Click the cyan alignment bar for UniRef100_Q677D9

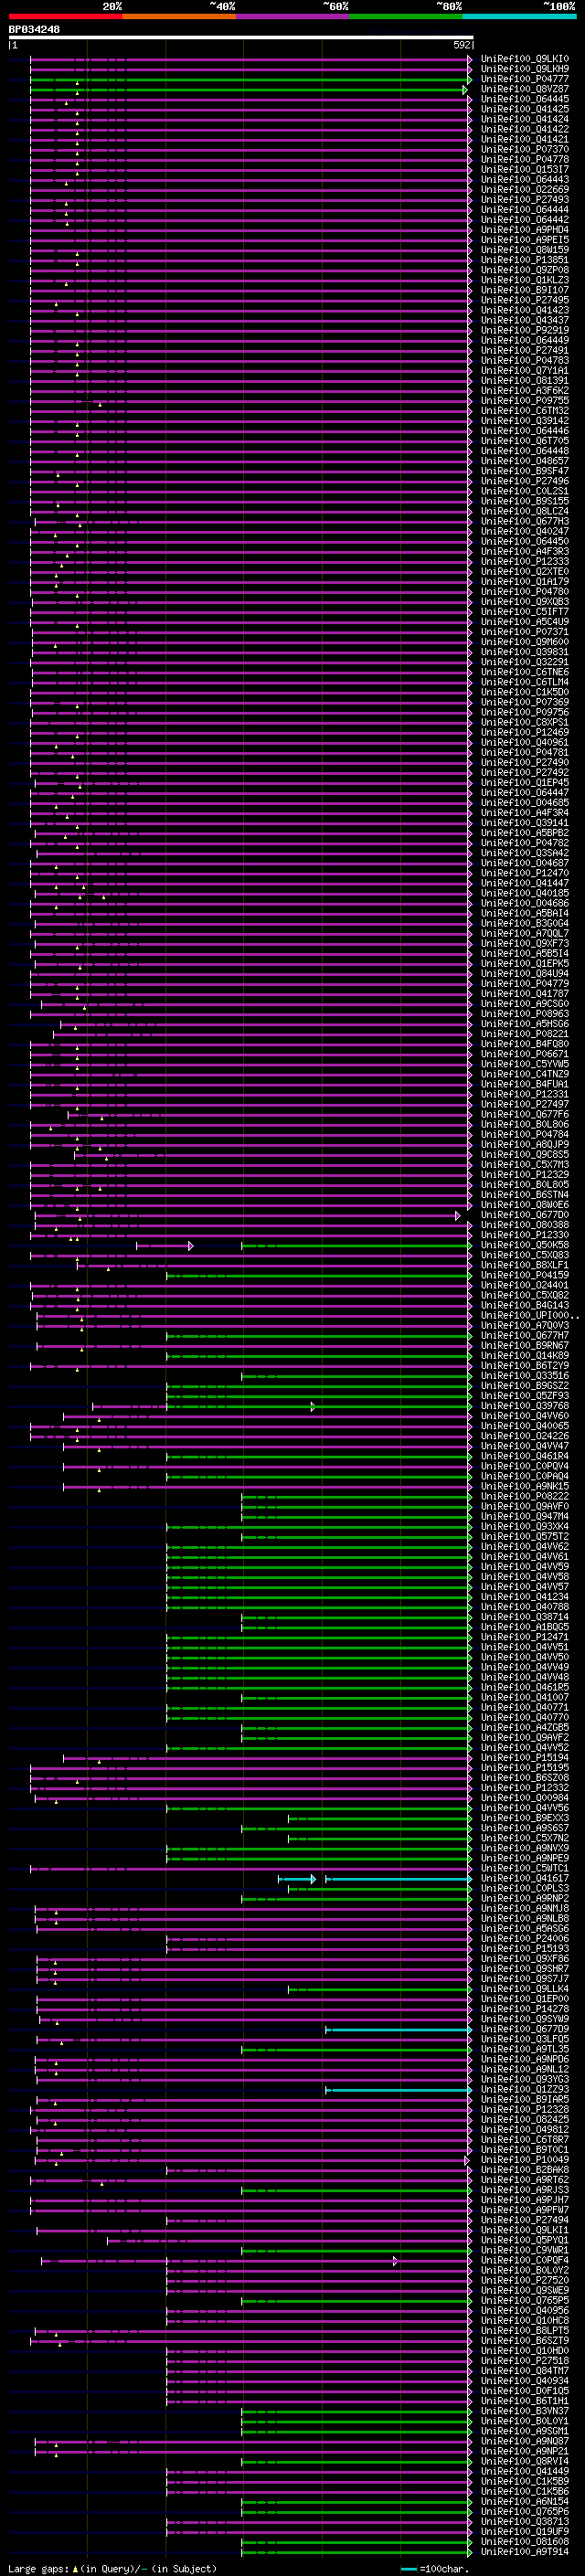398,2031
